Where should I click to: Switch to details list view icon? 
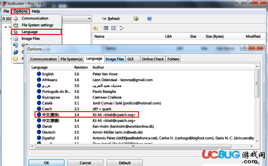[106, 28]
